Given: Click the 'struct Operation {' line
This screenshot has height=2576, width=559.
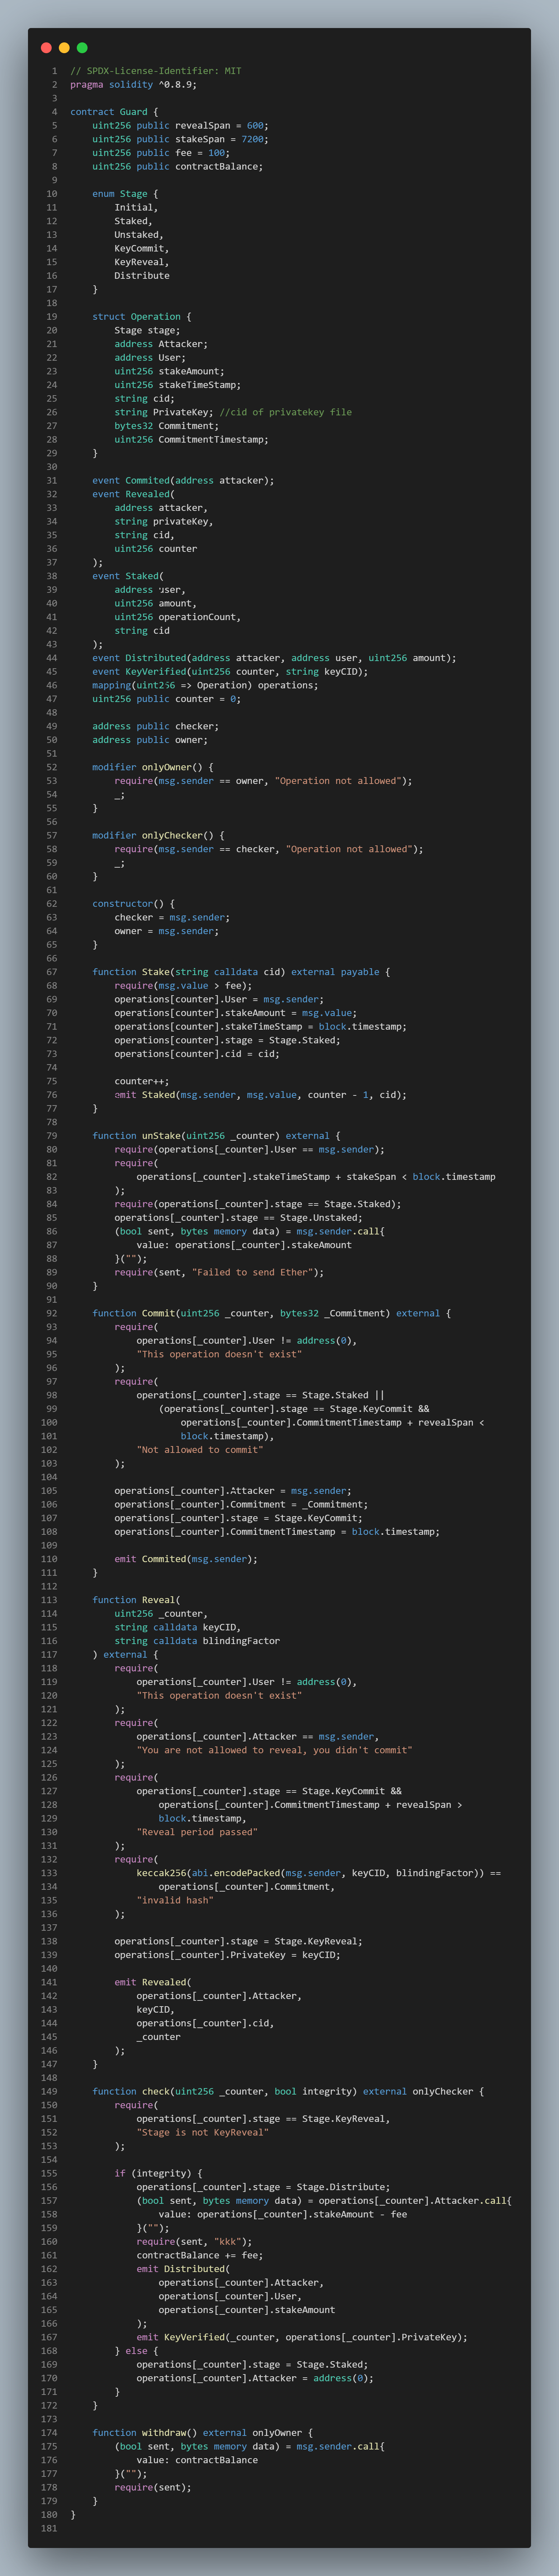Looking at the screenshot, I should point(142,317).
